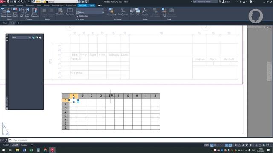Switch to the Layout ribbon tab
The image size is (273, 153).
91,6
